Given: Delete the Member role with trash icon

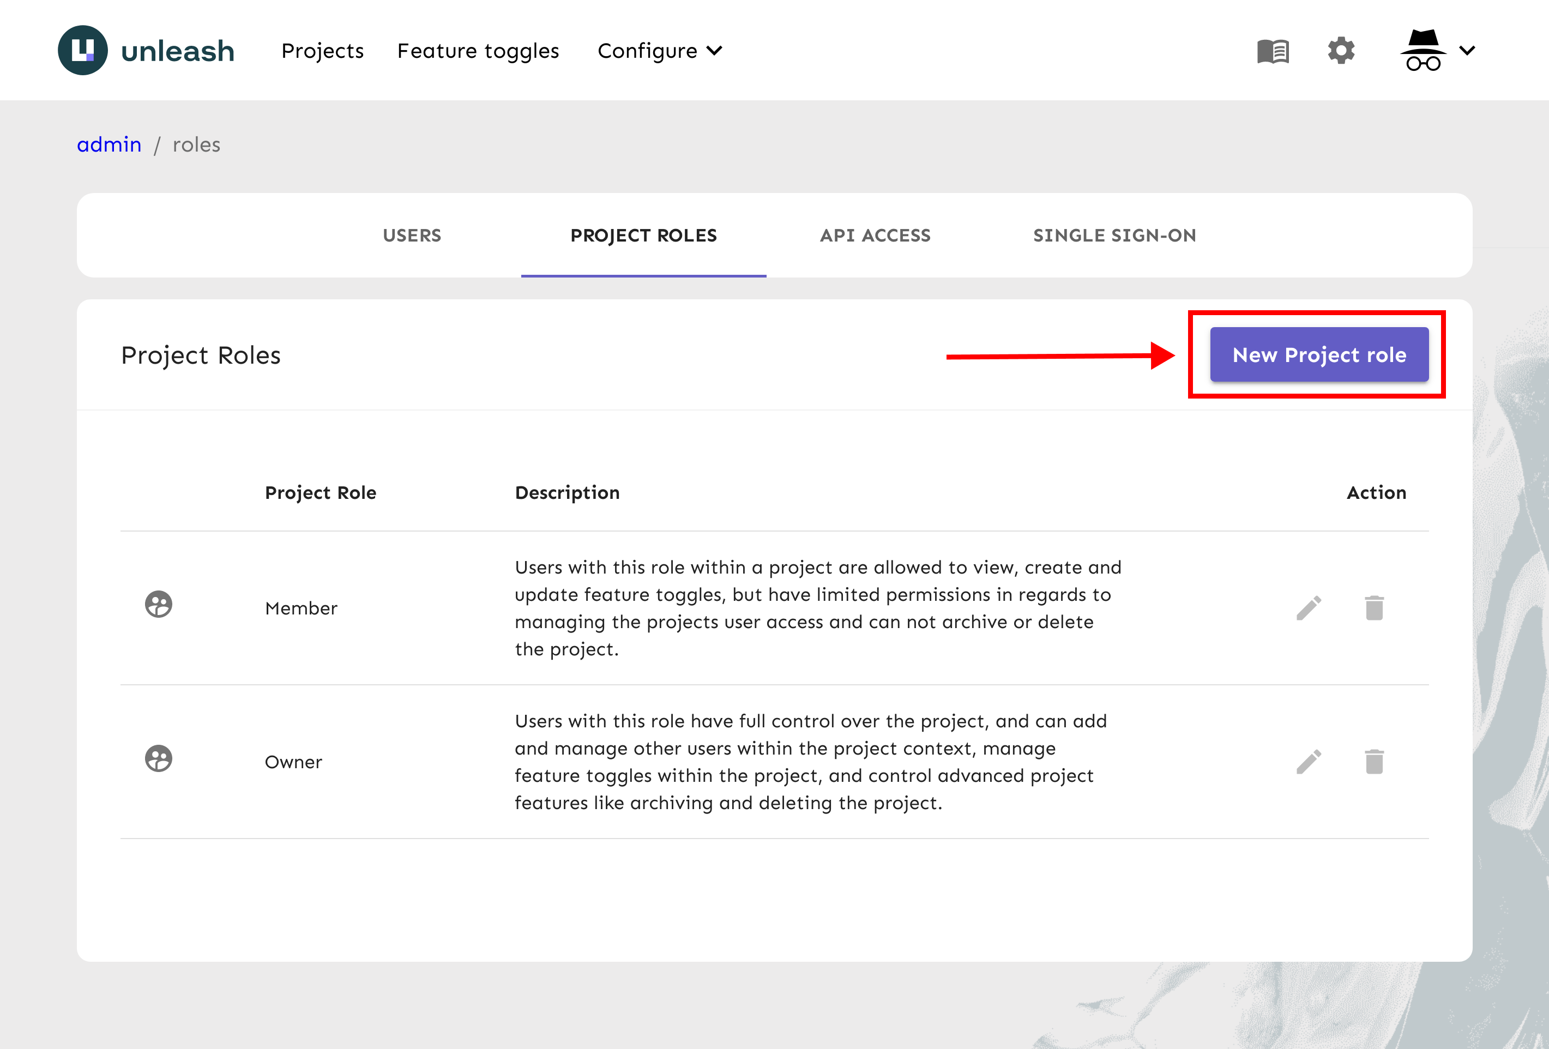Looking at the screenshot, I should [1373, 608].
